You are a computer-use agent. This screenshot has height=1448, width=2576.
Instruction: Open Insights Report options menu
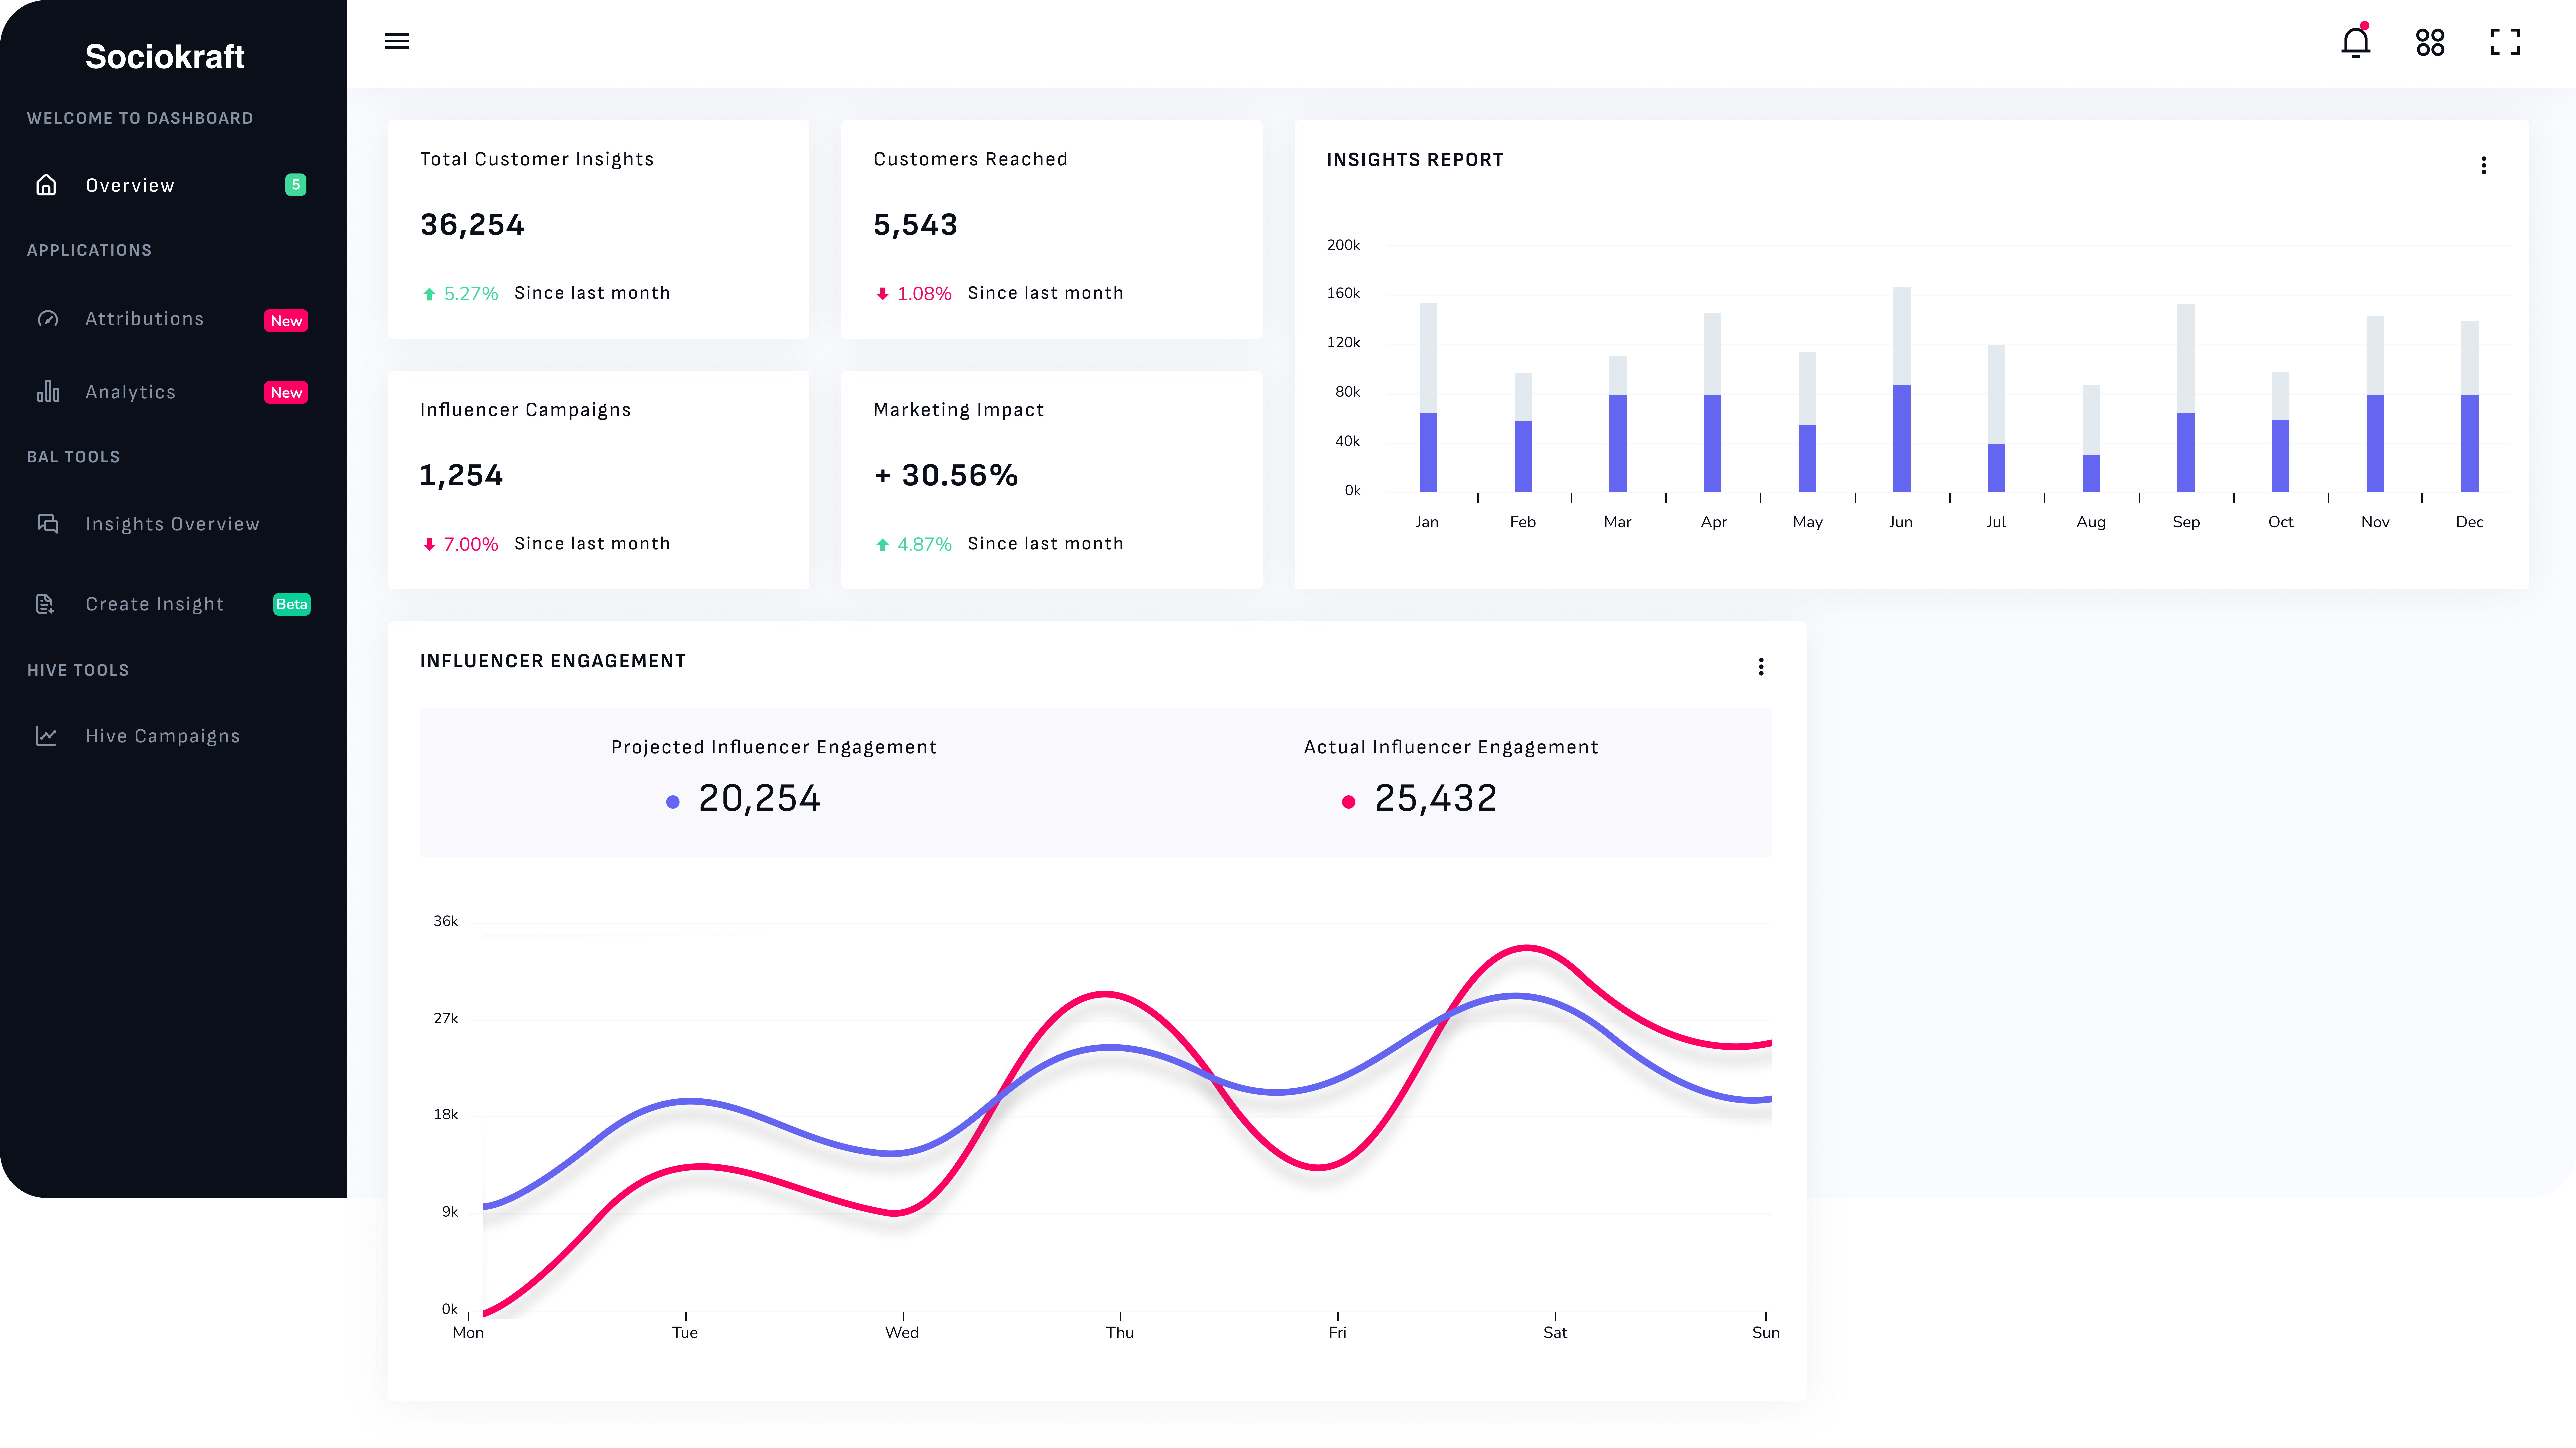coord(2484,165)
